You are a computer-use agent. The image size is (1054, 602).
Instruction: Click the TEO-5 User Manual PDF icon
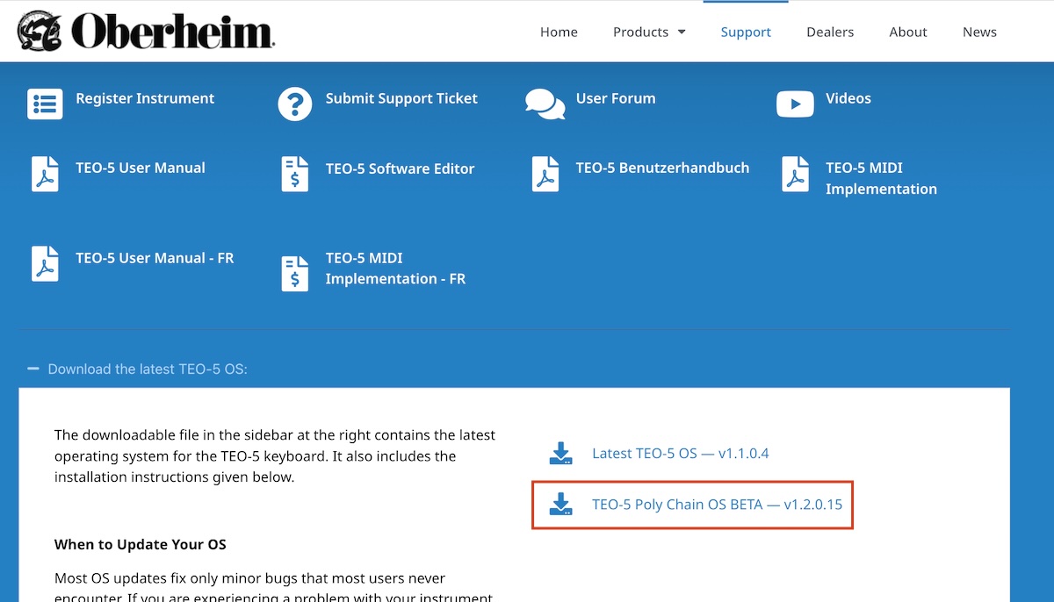pos(45,173)
